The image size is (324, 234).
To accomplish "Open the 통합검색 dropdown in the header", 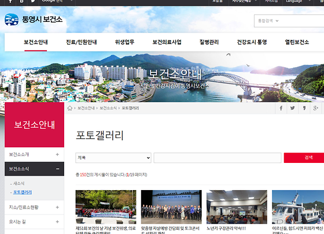I will (x=268, y=21).
